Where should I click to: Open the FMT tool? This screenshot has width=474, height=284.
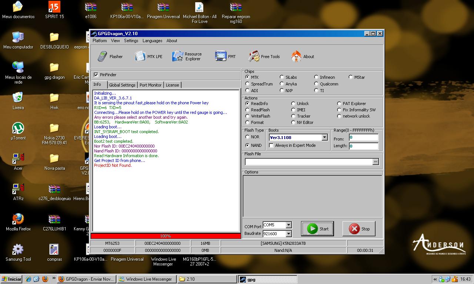click(x=225, y=57)
